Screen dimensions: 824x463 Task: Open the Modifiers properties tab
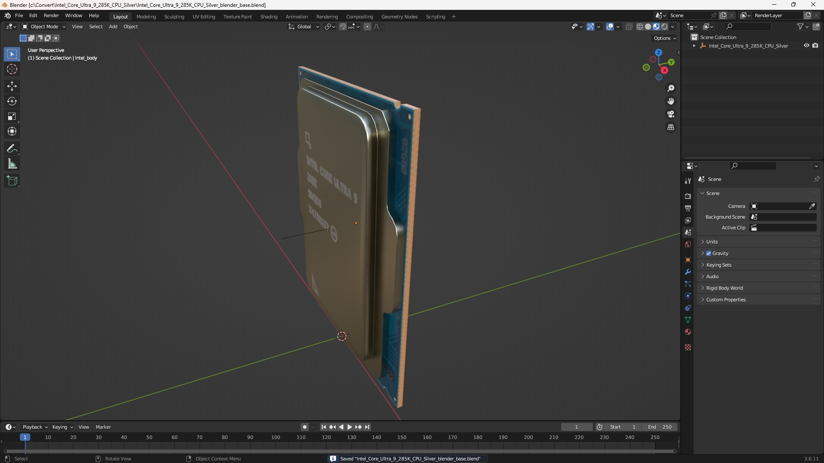coord(688,272)
